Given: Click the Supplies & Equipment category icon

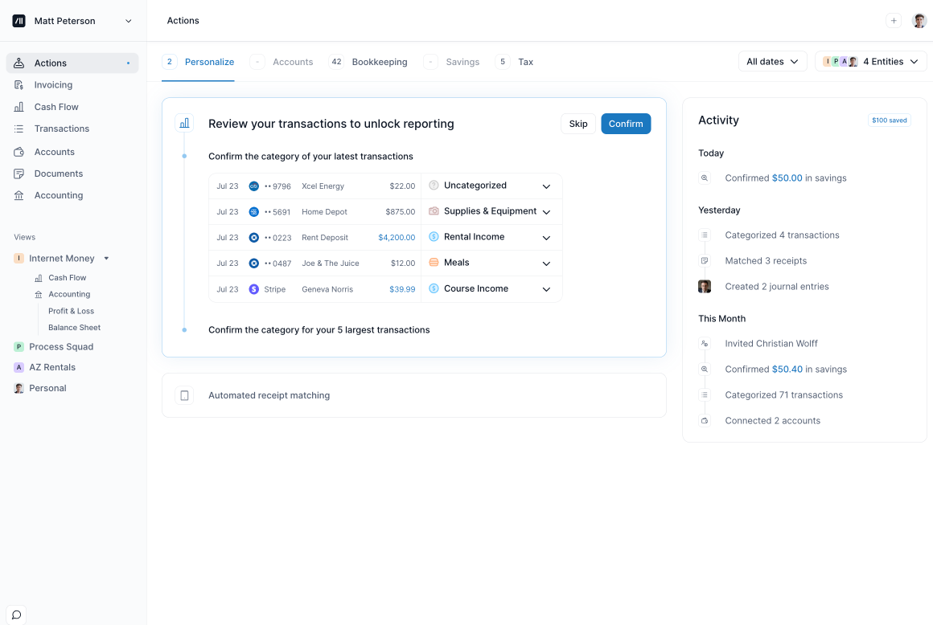Looking at the screenshot, I should point(434,211).
